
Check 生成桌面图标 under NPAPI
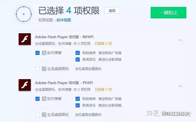click(37, 69)
